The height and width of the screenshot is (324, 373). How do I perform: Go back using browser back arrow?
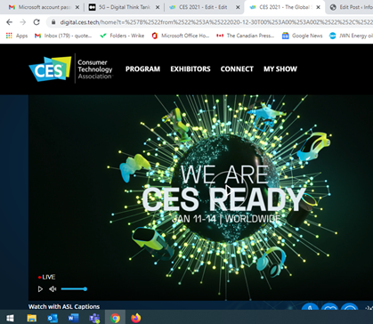[10, 22]
